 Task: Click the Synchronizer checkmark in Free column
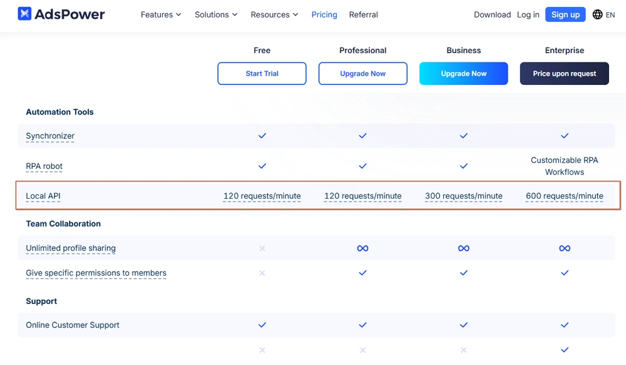[x=262, y=136]
